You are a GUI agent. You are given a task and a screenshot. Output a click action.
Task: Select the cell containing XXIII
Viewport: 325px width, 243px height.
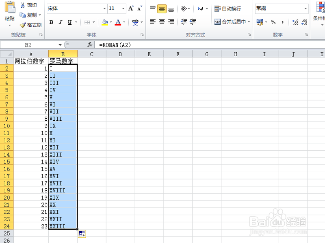coord(63,226)
